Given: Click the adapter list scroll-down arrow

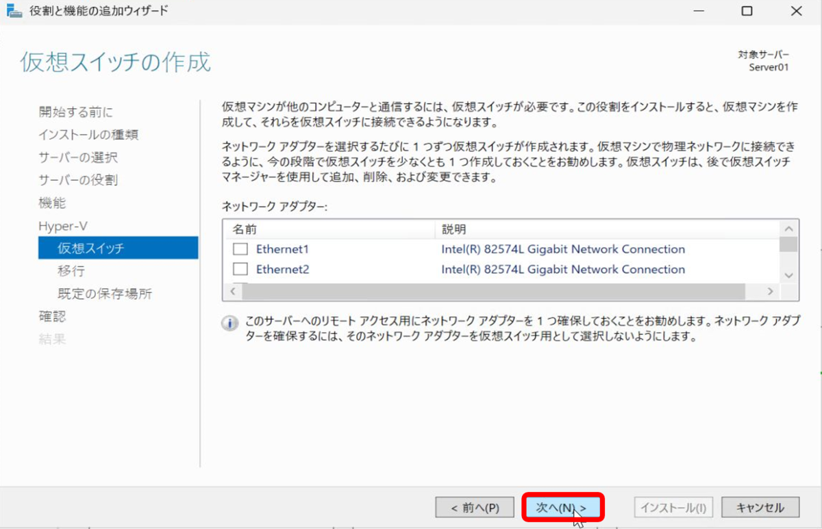Looking at the screenshot, I should [x=789, y=274].
